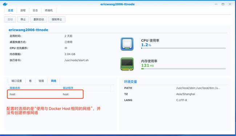Click the 121 MB memory value

tap(147, 65)
